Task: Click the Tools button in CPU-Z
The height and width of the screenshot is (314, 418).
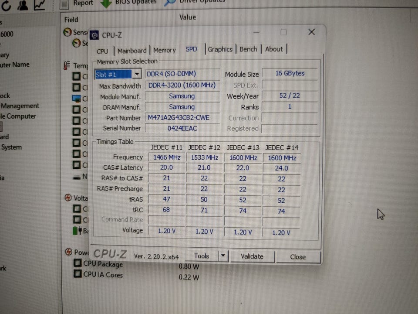Action: pos(202,256)
